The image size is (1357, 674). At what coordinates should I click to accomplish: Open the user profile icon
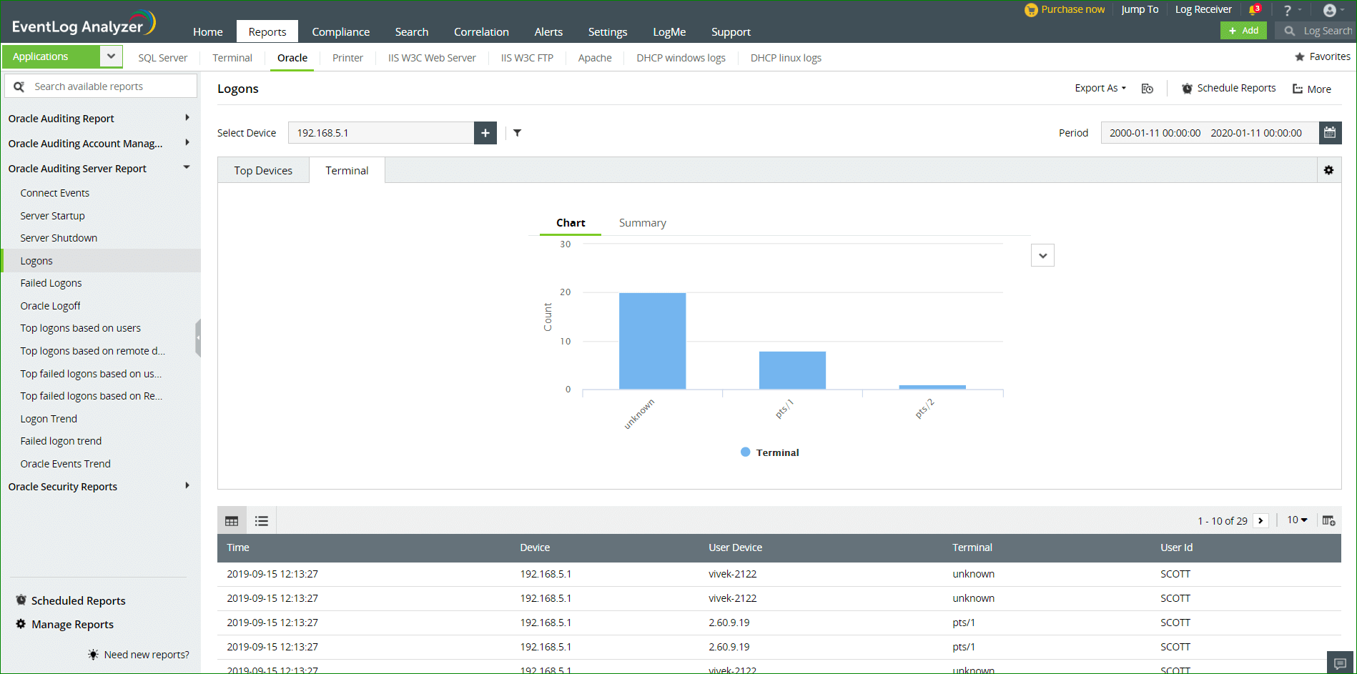1330,10
